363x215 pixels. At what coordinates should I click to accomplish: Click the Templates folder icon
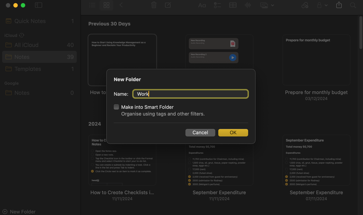8,69
